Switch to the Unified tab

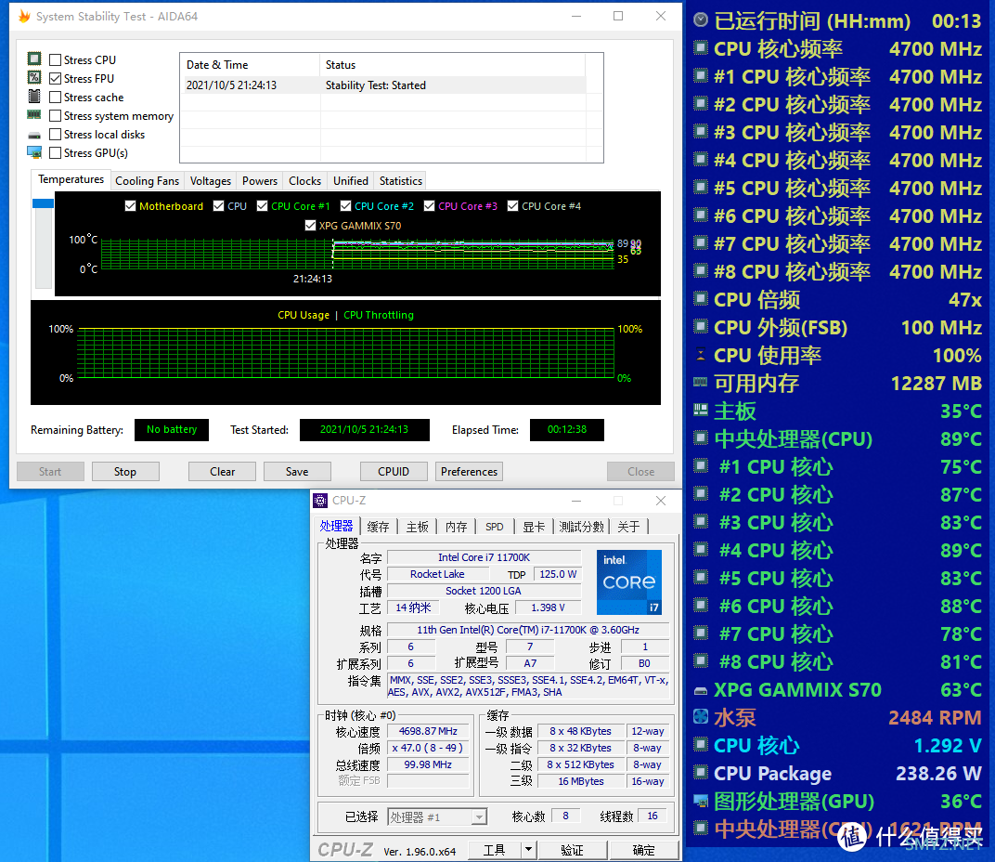coord(350,181)
